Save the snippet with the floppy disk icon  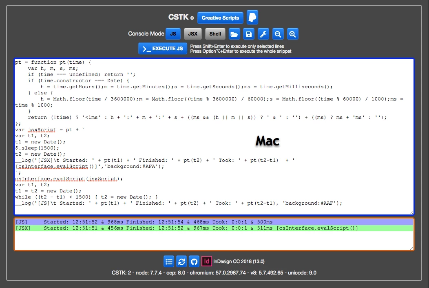tap(248, 34)
